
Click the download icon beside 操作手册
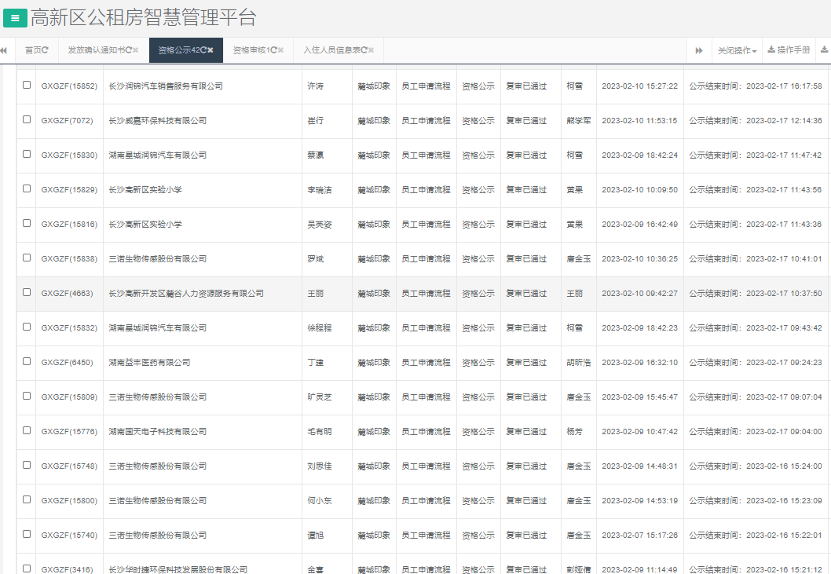click(x=771, y=49)
